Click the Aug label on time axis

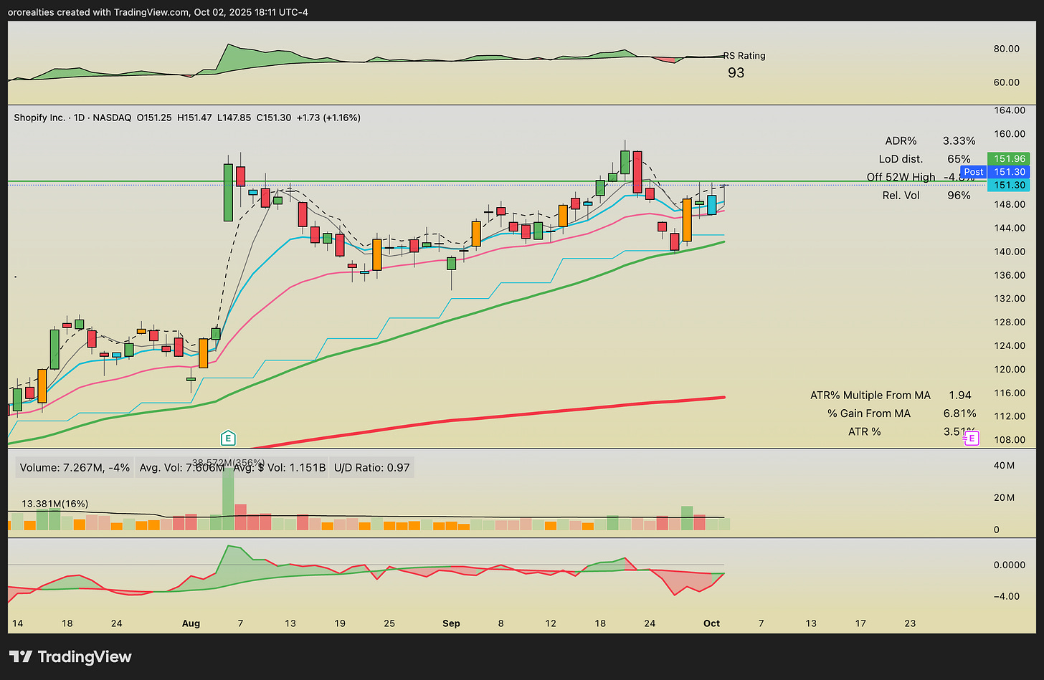point(191,623)
